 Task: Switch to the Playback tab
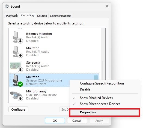(12, 16)
